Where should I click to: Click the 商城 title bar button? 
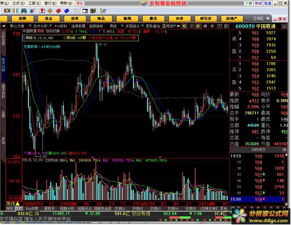click(x=258, y=3)
